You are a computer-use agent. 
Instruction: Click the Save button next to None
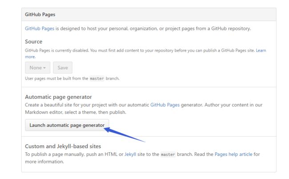[x=63, y=68]
